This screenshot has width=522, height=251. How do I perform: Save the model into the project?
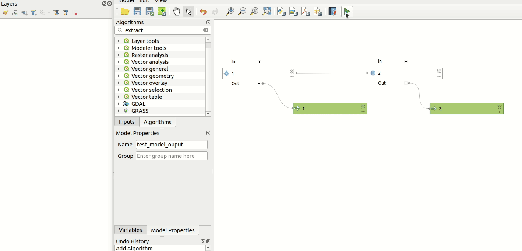tap(162, 12)
